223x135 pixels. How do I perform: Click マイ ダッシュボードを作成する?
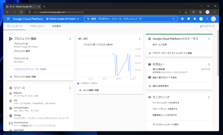166,103
